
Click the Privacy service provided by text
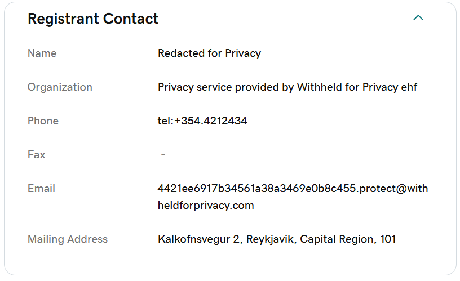(225, 87)
